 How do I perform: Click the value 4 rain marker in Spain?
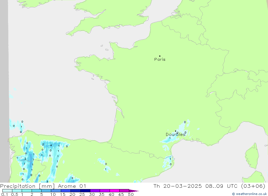tap(51, 145)
